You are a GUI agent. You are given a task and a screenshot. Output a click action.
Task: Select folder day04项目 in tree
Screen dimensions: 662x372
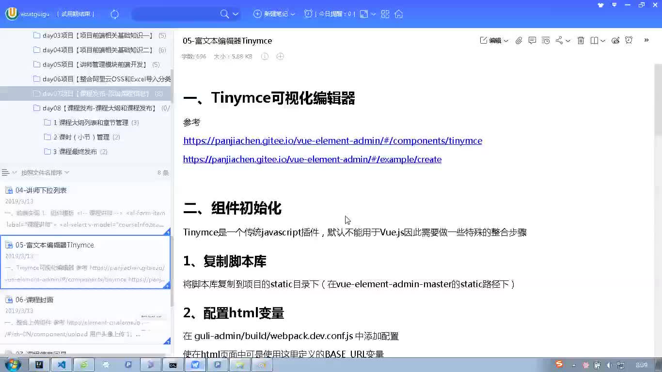pos(99,50)
